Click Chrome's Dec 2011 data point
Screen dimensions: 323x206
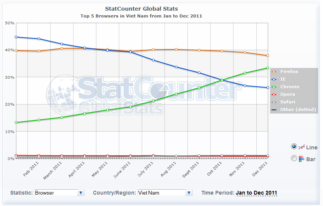pos(268,68)
